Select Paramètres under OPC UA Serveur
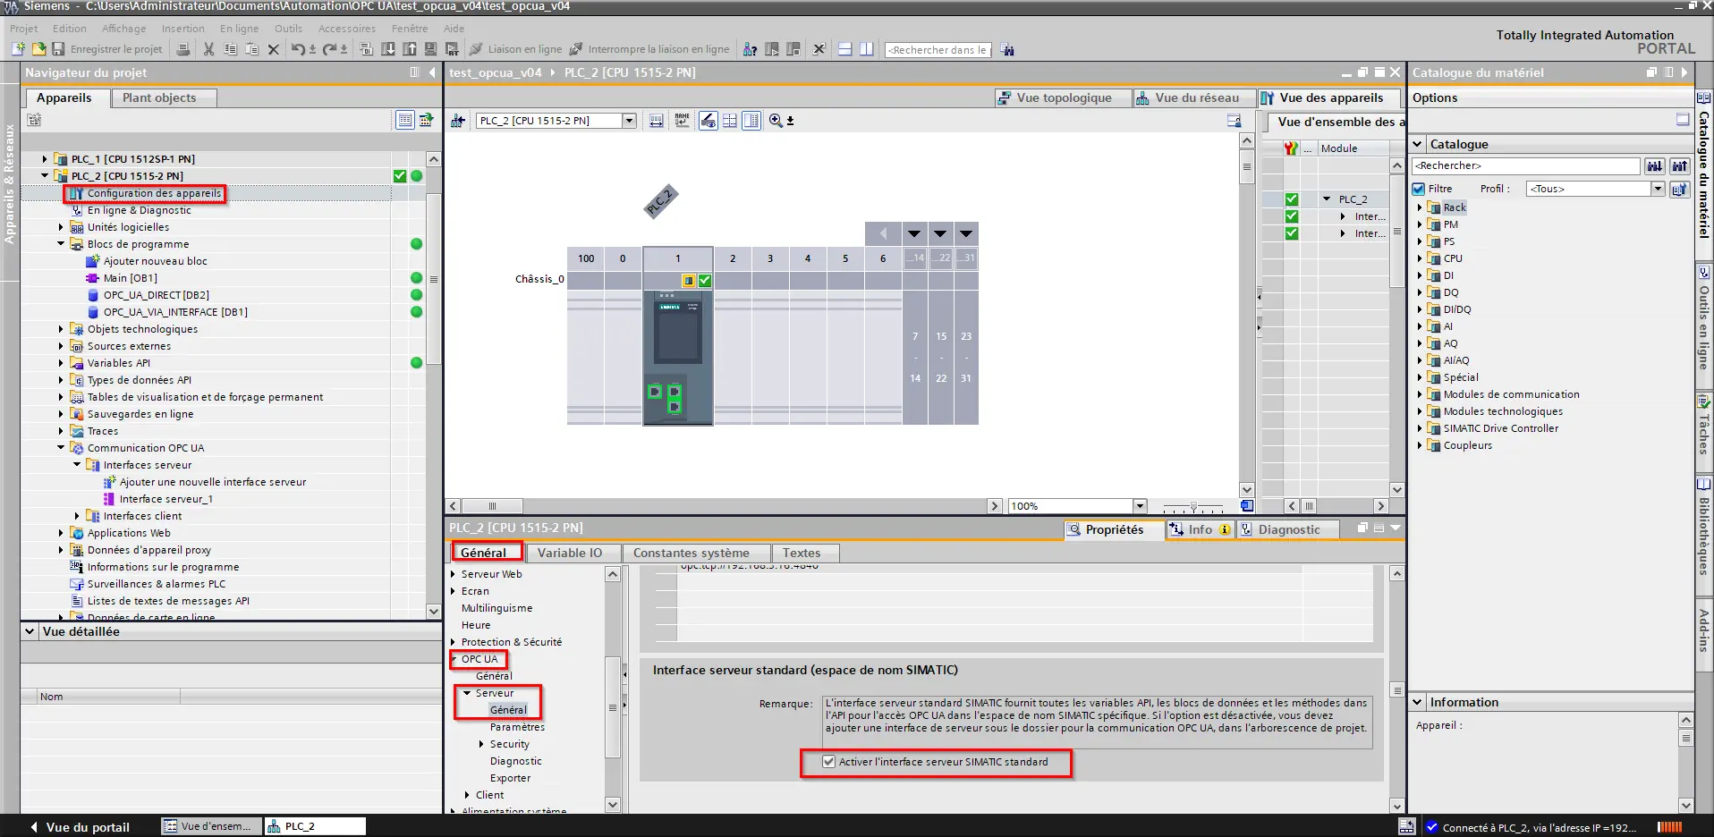1714x837 pixels. tap(517, 727)
